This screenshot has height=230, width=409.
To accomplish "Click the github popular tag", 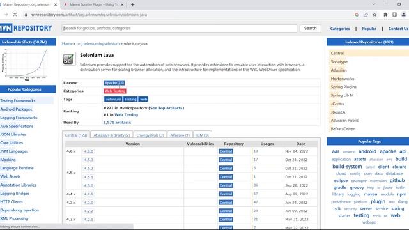I will click(x=397, y=180).
